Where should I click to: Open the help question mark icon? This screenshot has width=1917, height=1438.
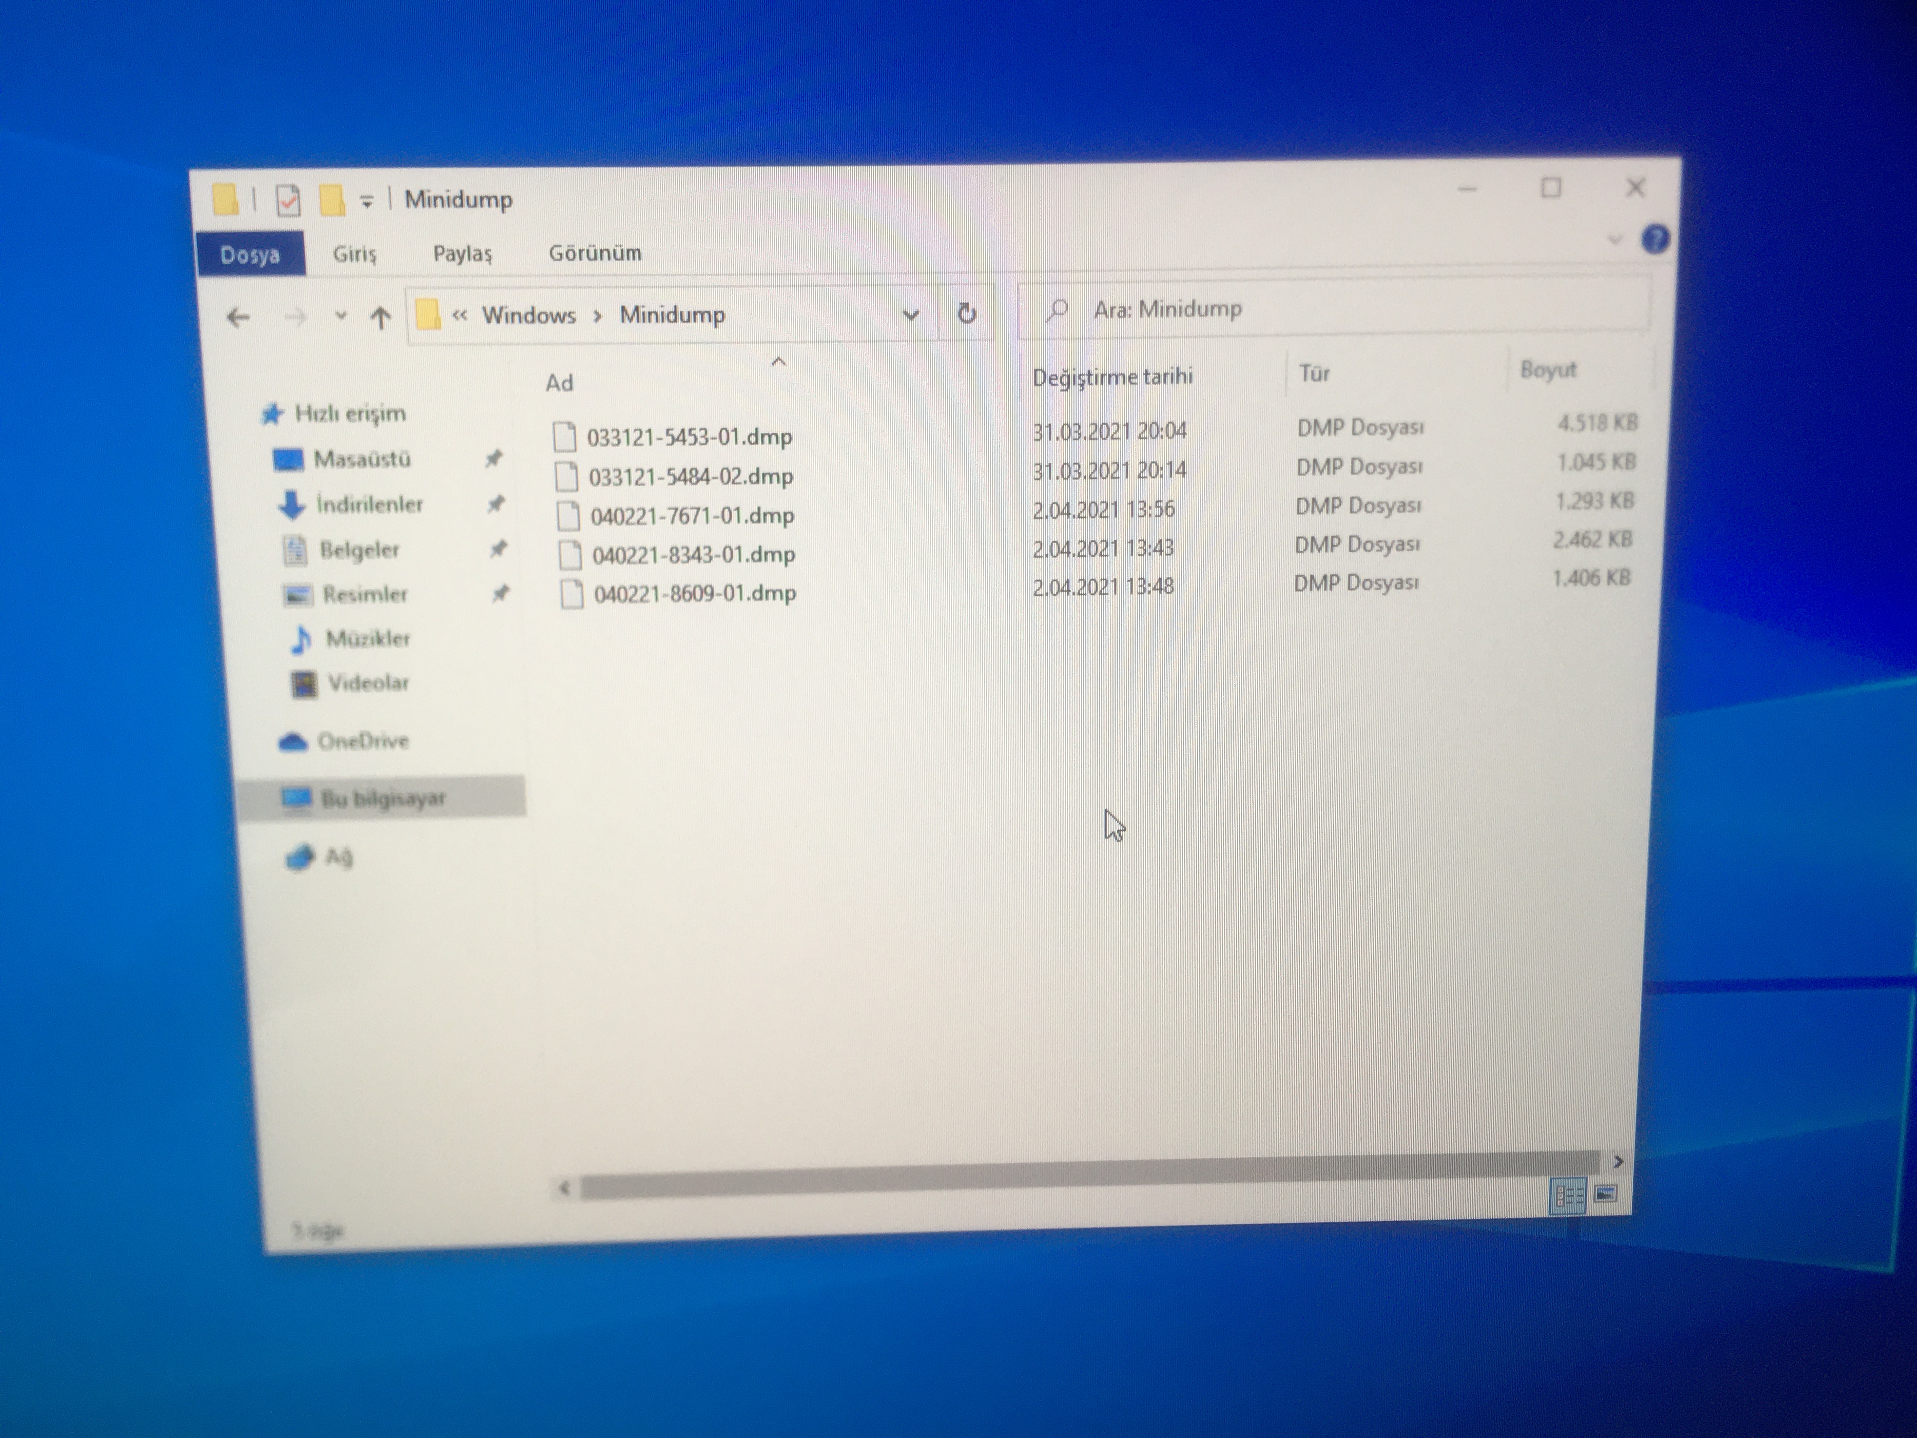[1656, 238]
